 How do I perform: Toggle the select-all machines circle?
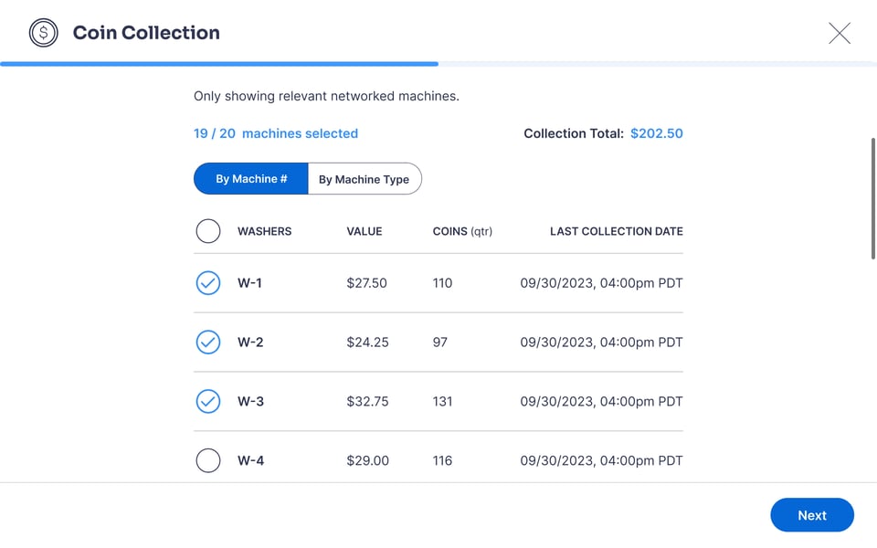click(x=208, y=231)
